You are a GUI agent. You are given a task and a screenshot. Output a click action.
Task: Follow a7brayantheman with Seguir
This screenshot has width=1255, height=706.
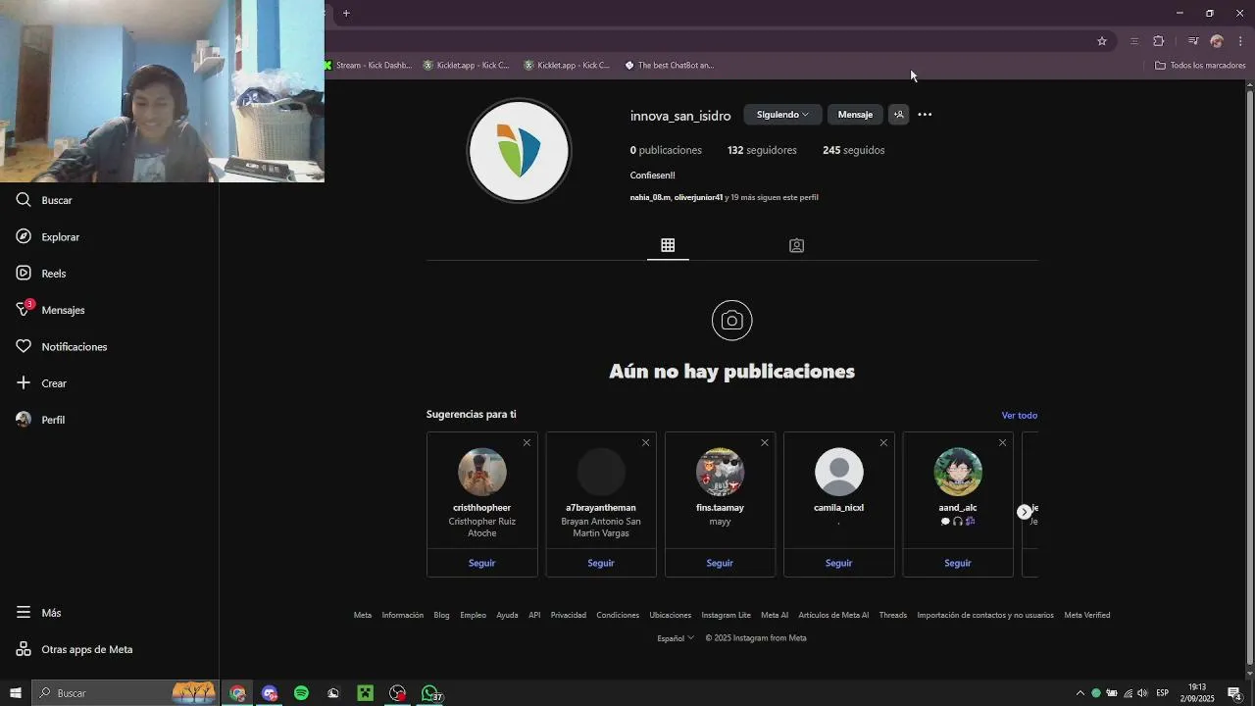[x=601, y=563]
